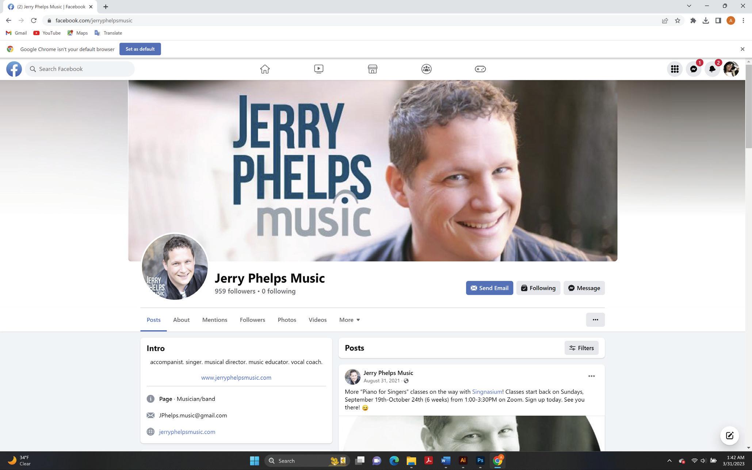Toggle the Following button
The height and width of the screenshot is (470, 752).
tap(538, 288)
